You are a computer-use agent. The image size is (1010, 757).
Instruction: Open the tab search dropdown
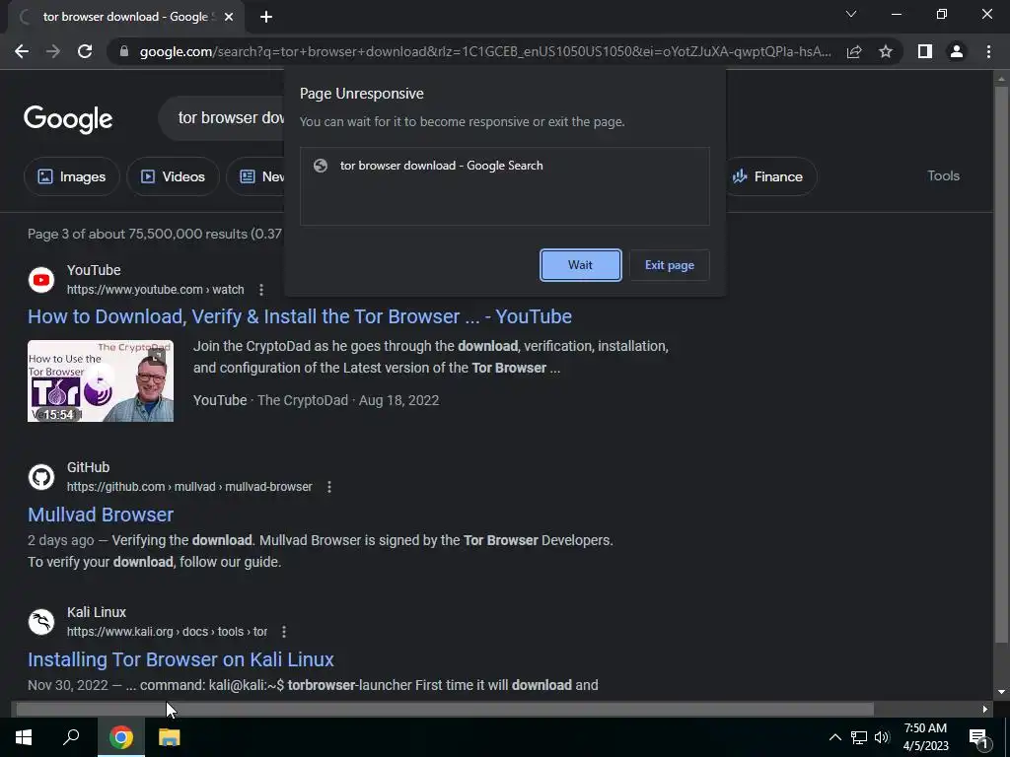pos(851,14)
